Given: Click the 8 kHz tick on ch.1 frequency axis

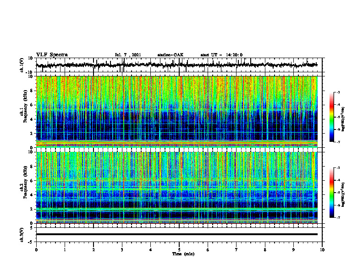Looking at the screenshot, I should click(32, 91).
